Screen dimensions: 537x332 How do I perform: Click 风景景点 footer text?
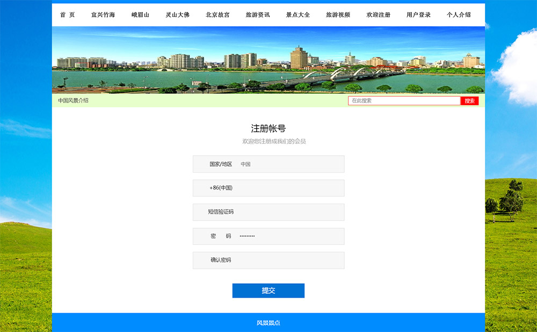pos(268,323)
